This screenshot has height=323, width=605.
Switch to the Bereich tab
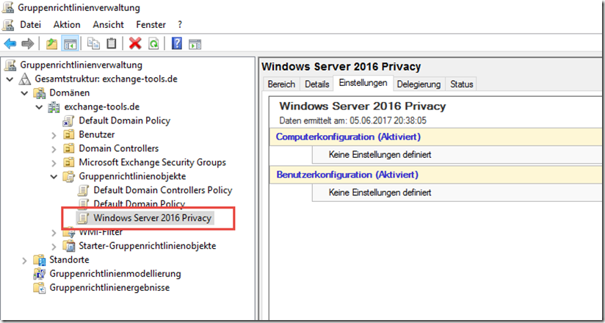click(x=281, y=84)
